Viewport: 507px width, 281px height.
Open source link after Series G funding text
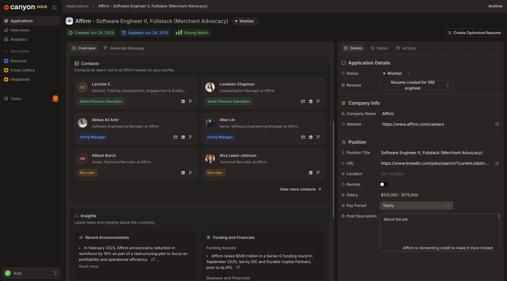click(x=238, y=267)
